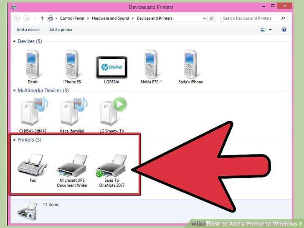The width and height of the screenshot is (304, 228).
Task: Select the Kaca (familia) media server icon
Action: [x=73, y=111]
